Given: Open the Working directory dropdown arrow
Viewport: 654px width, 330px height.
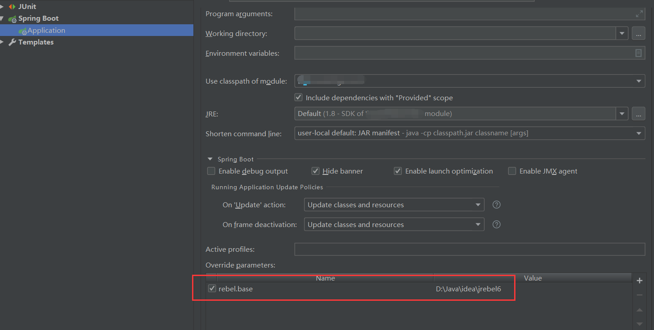Looking at the screenshot, I should [x=622, y=33].
